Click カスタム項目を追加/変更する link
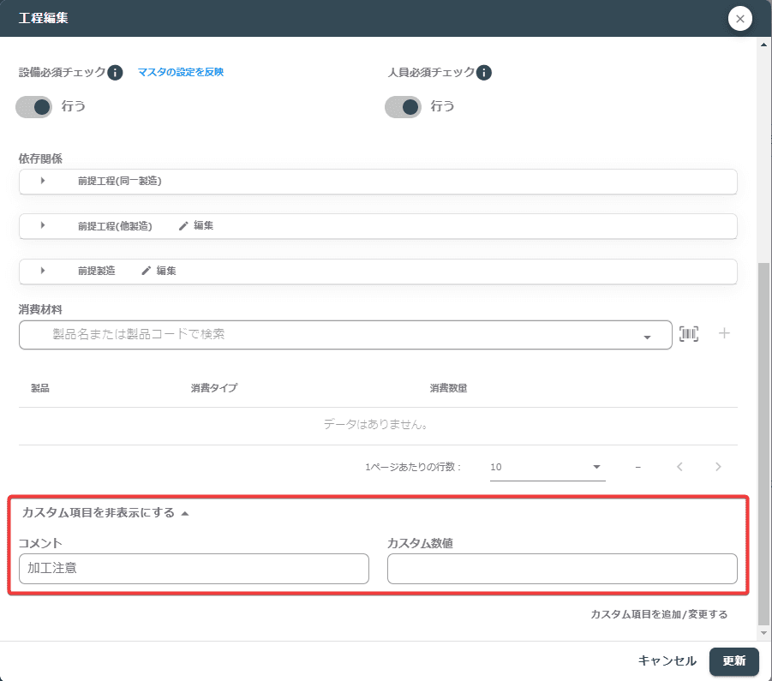The image size is (772, 681). (659, 614)
